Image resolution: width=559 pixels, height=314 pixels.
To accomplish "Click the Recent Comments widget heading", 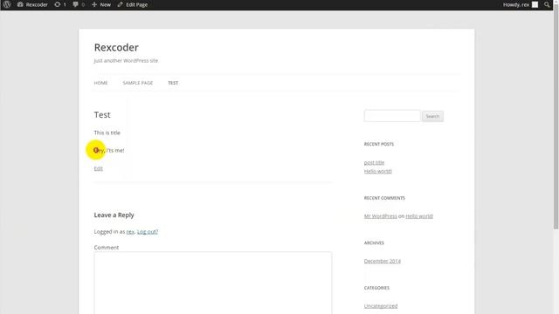I will [384, 198].
